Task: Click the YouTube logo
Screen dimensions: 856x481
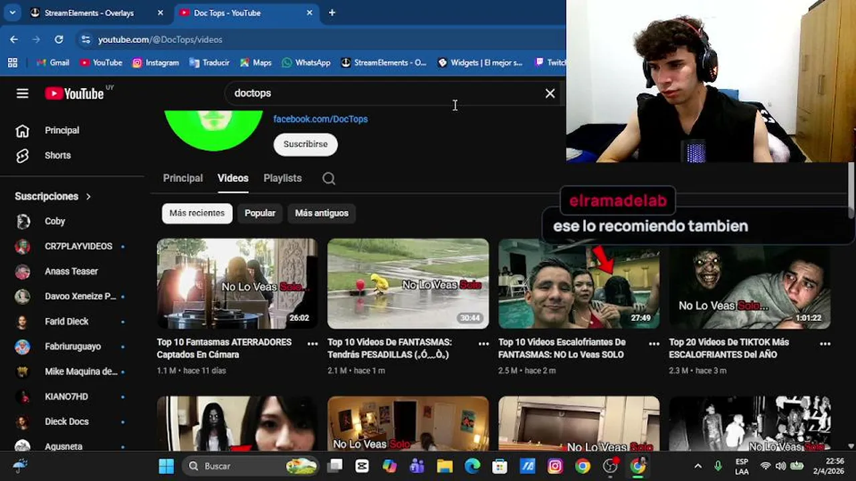Action: [74, 94]
